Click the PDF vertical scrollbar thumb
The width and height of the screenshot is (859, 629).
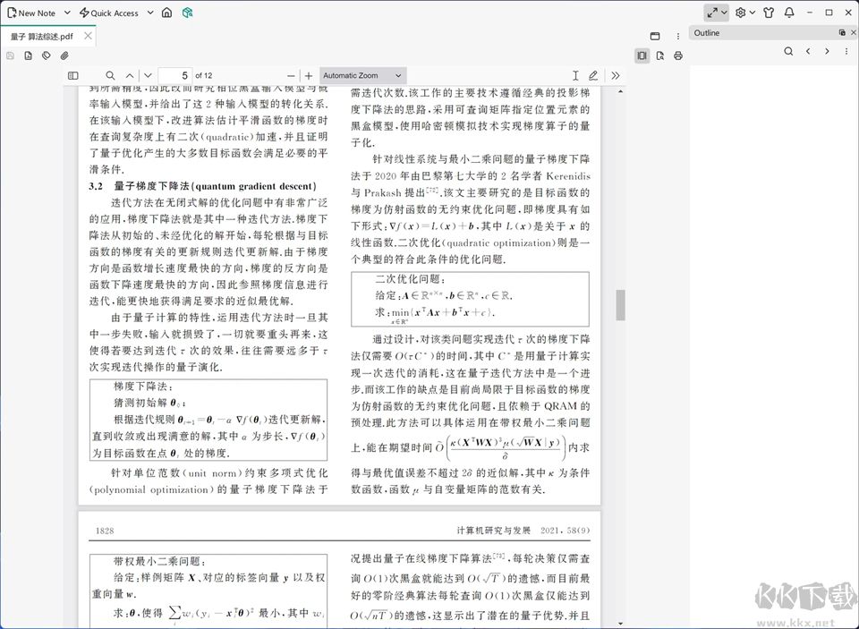[621, 305]
